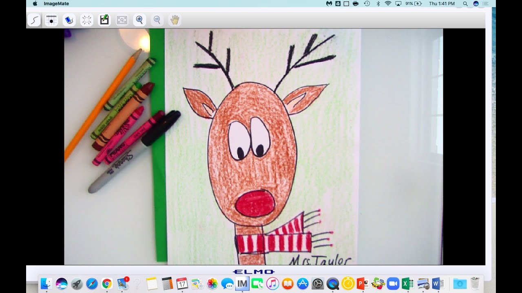Open Time Machine menu bar icon
This screenshot has height=293, width=522.
pyautogui.click(x=367, y=3)
